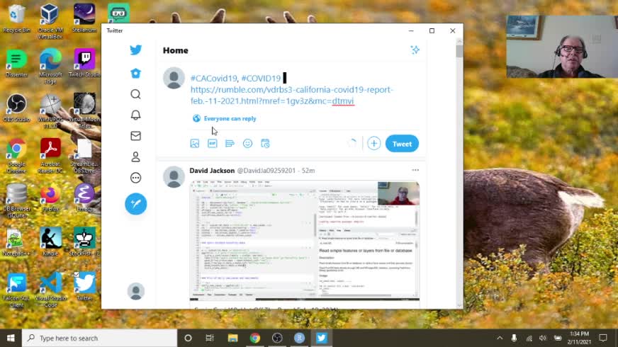Schedule the tweet with calendar icon
The image size is (618, 347).
(265, 143)
